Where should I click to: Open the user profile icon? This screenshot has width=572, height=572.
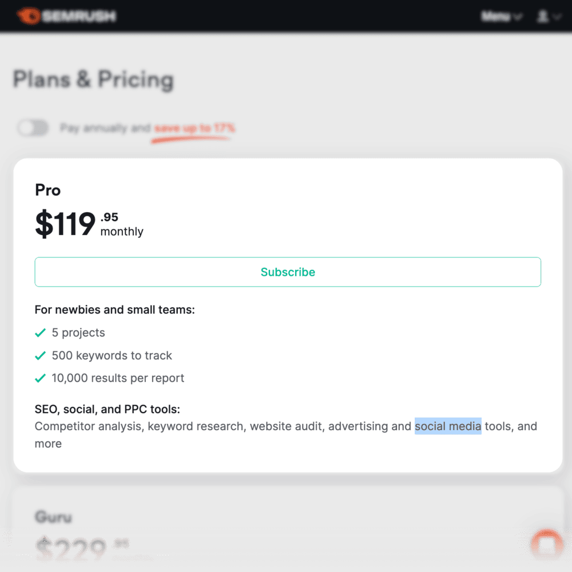pyautogui.click(x=542, y=17)
